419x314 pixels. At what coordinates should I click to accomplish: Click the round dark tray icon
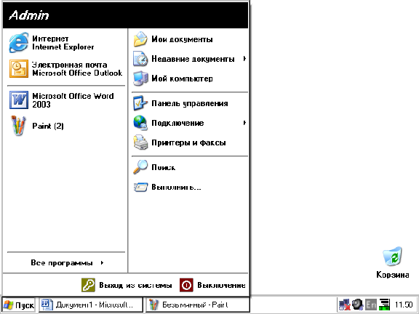pyautogui.click(x=357, y=305)
